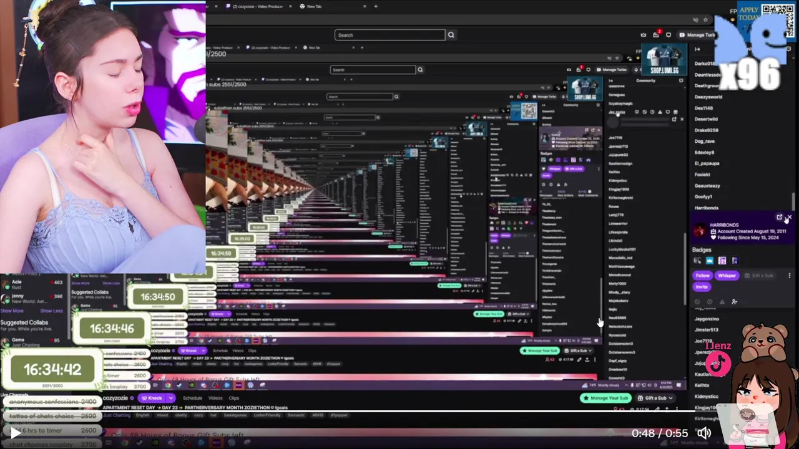Collapse the chat panel arrow icon

click(697, 49)
